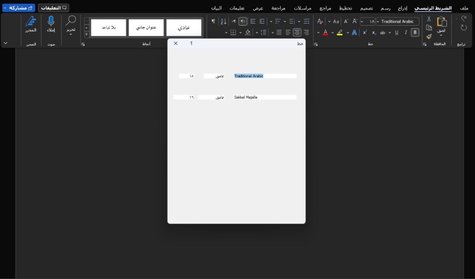The image size is (475, 279).
Task: Switch to the عرض (View) tab
Action: point(258,8)
